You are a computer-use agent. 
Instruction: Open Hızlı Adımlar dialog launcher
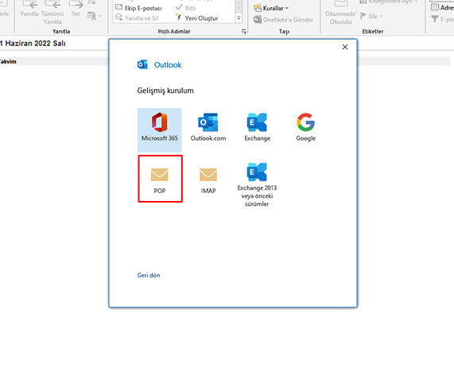(244, 31)
